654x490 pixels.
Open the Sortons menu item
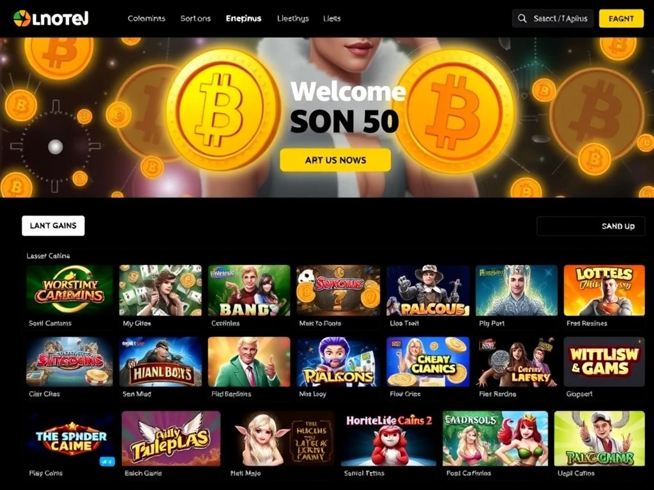pyautogui.click(x=195, y=19)
